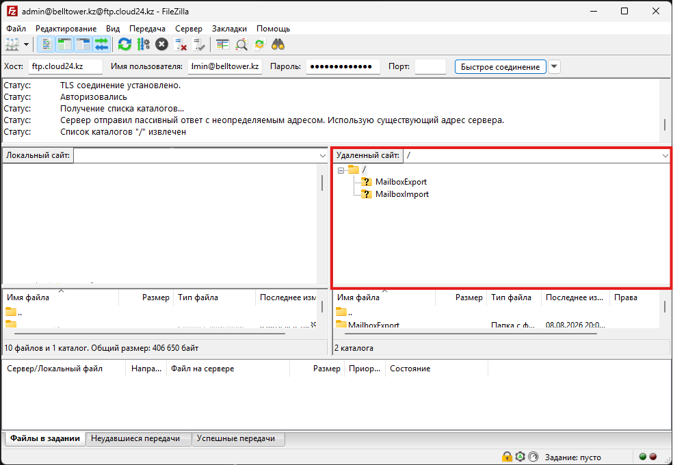Screen dimensions: 673x465
Task: Search files with binoculars icon
Action: 278,44
